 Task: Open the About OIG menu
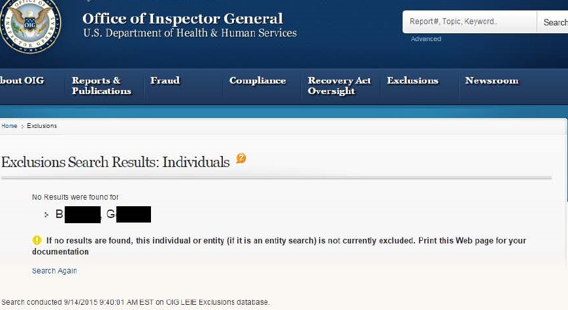coord(22,81)
